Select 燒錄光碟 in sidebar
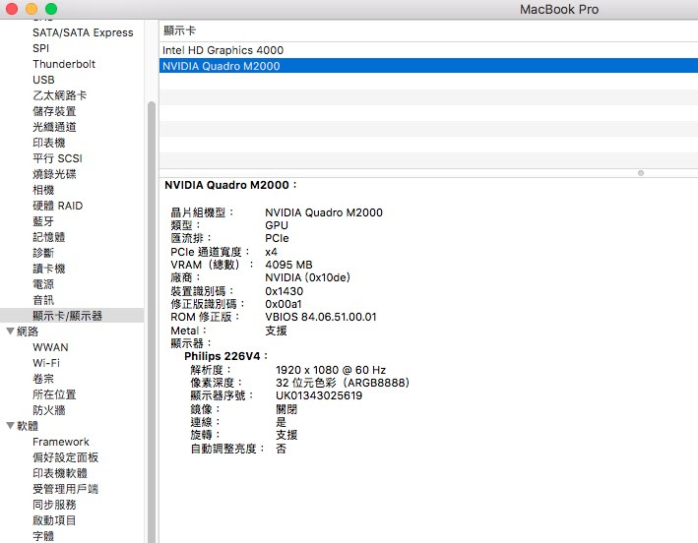The width and height of the screenshot is (698, 543). click(54, 174)
